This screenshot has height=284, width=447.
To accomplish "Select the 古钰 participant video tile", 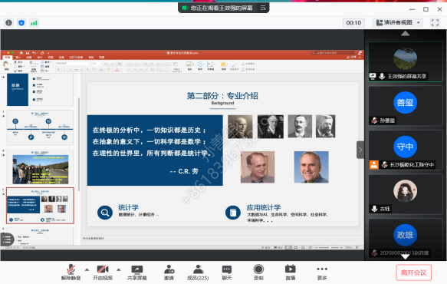I will 405,195.
